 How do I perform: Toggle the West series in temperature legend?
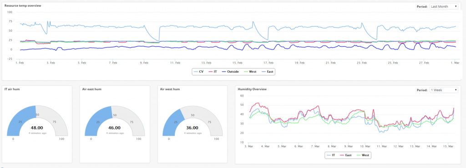point(250,71)
